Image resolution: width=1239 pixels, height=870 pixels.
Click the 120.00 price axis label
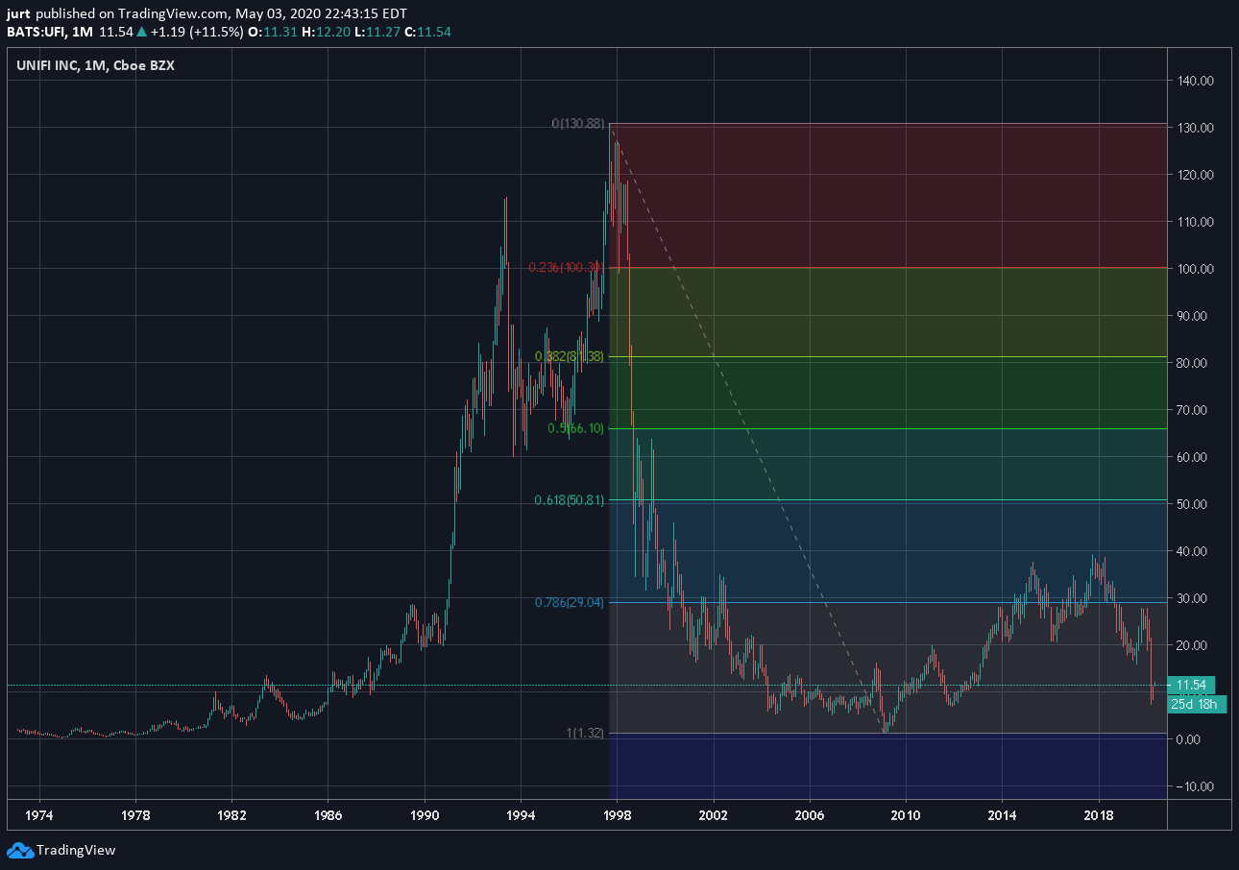[x=1195, y=175]
